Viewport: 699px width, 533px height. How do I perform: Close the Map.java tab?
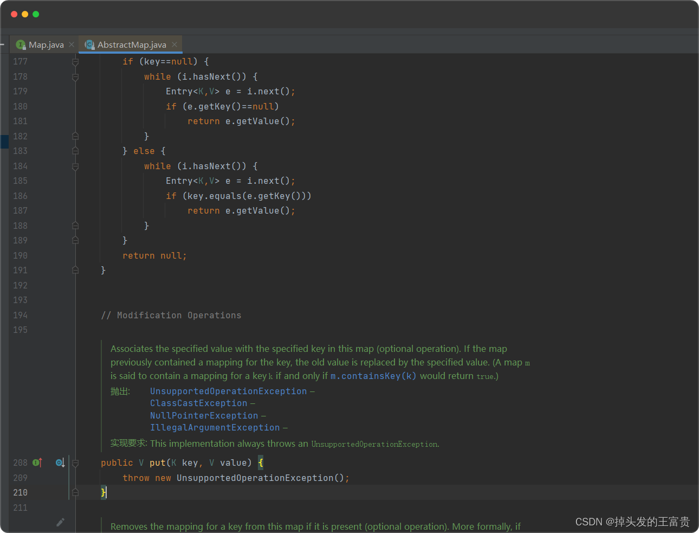tap(72, 44)
